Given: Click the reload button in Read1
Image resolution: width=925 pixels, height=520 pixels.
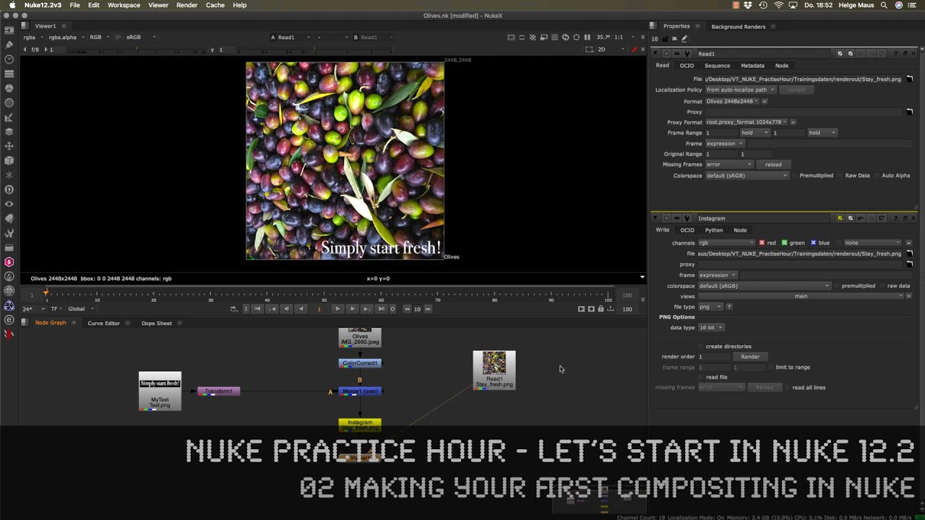Looking at the screenshot, I should [773, 165].
